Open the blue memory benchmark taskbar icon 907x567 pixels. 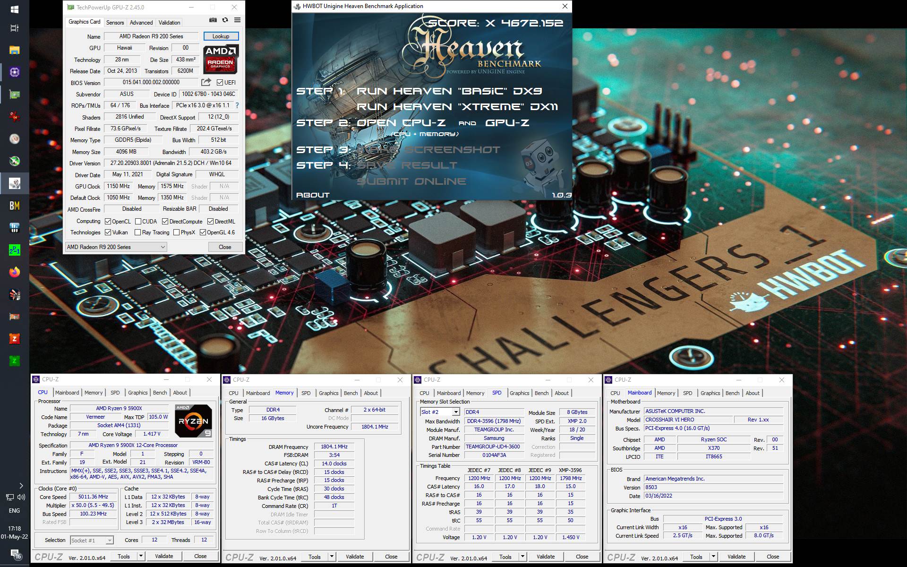pyautogui.click(x=14, y=228)
